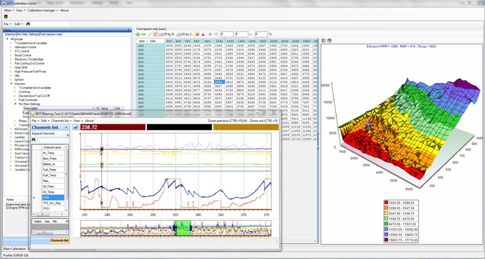Open View menu in ECT Charting Tool
This screenshot has width=485, height=259.
tap(78, 121)
